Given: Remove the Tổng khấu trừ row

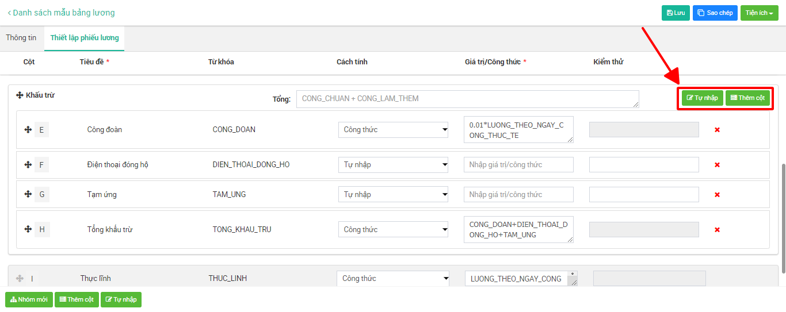Looking at the screenshot, I should coord(717,230).
